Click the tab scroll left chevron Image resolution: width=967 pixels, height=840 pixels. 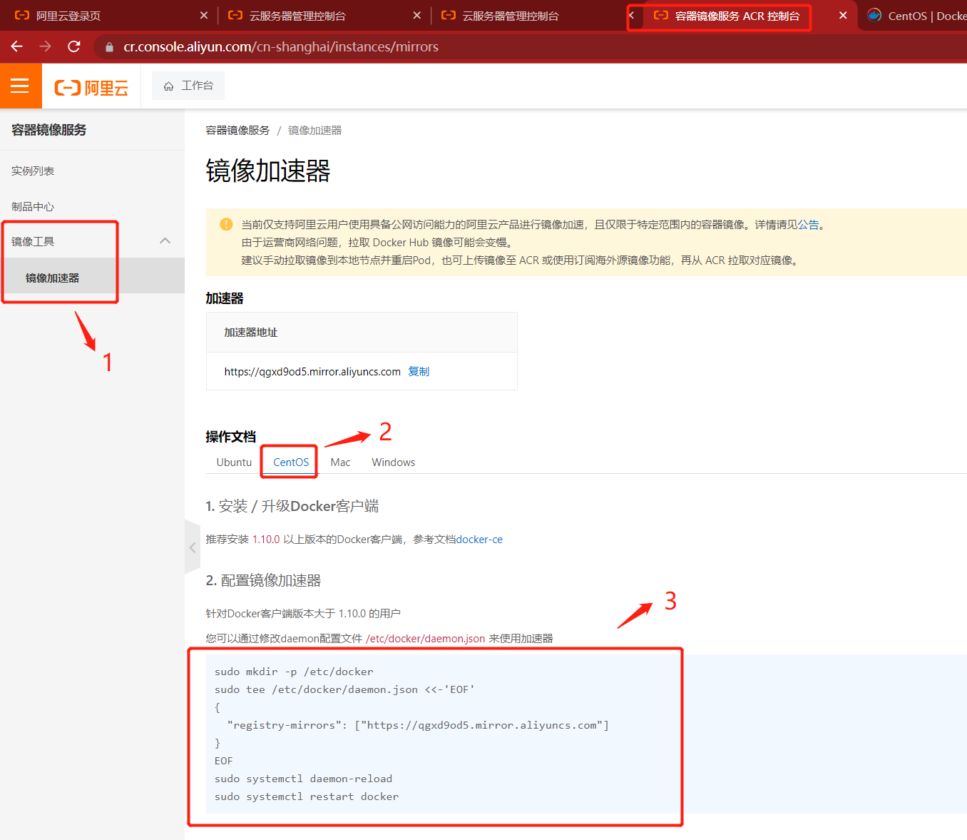pos(631,15)
